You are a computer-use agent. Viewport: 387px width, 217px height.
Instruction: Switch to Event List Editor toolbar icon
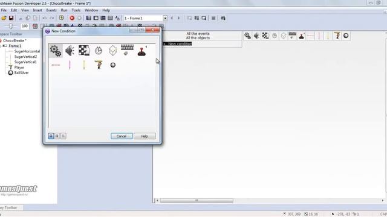[110, 18]
